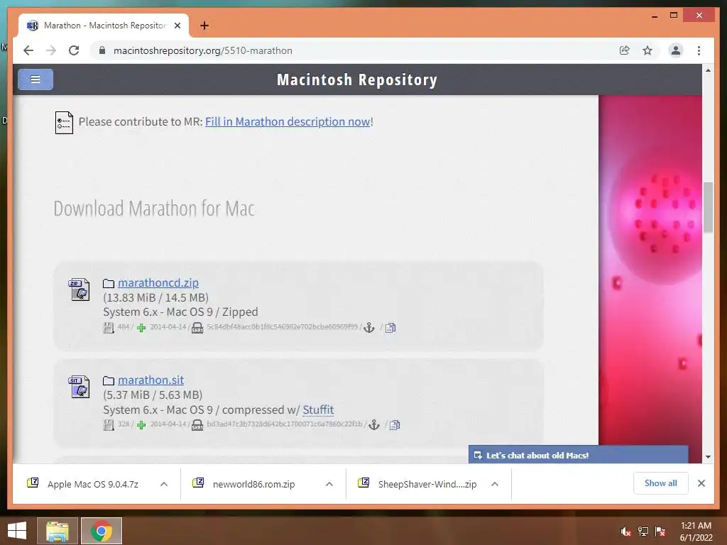Click the page scrollbar down arrow

[x=708, y=457]
